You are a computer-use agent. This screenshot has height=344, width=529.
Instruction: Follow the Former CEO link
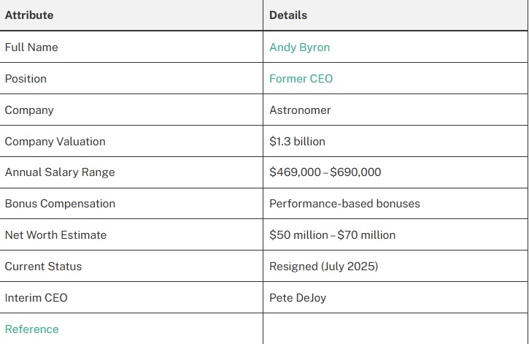click(301, 79)
